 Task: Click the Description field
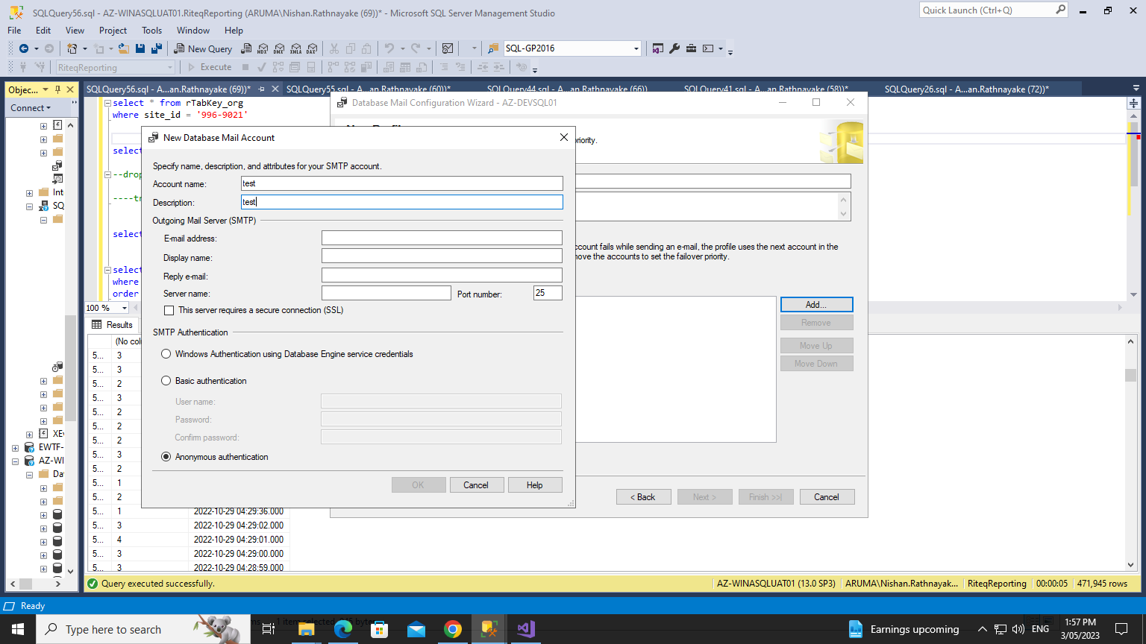click(402, 202)
